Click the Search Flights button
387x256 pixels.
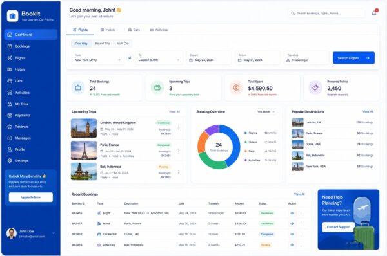point(353,58)
